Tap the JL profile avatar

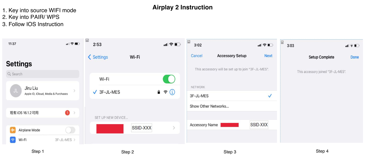16,91
